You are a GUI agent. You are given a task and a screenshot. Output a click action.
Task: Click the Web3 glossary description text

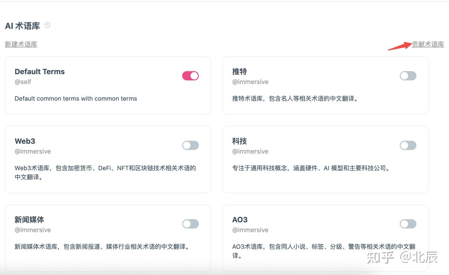(x=105, y=172)
